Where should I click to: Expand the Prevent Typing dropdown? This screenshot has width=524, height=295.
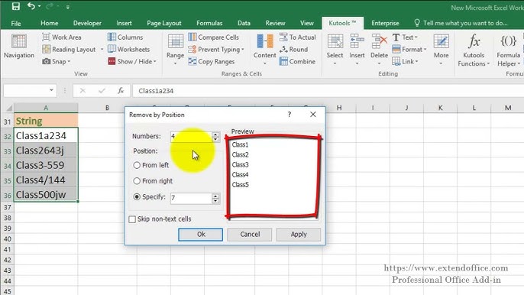coord(243,50)
